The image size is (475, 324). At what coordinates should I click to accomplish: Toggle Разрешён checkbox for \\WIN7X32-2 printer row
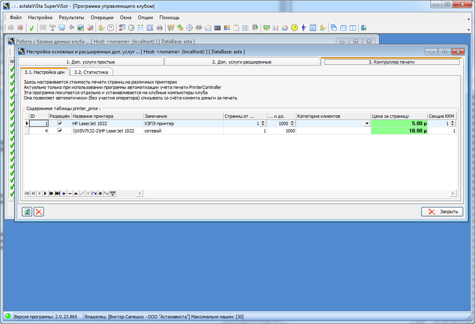60,130
